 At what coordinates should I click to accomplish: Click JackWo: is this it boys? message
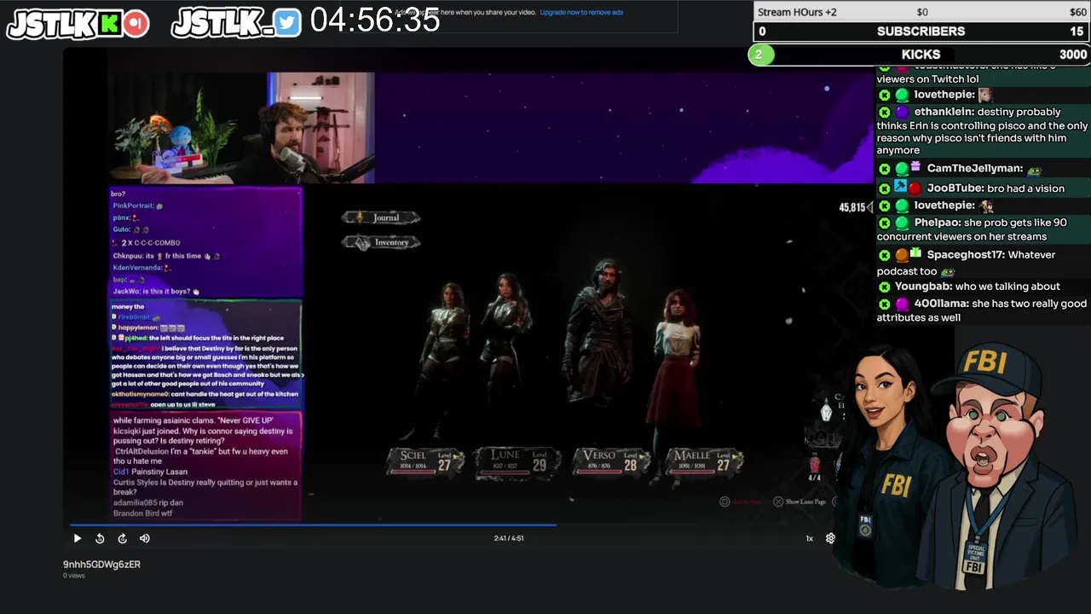(x=156, y=292)
